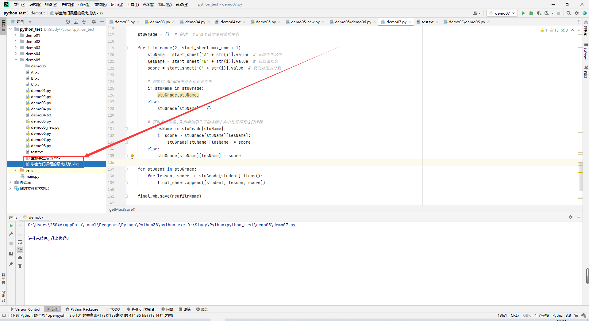Switch to the demo05.py editor tab

[x=266, y=22]
